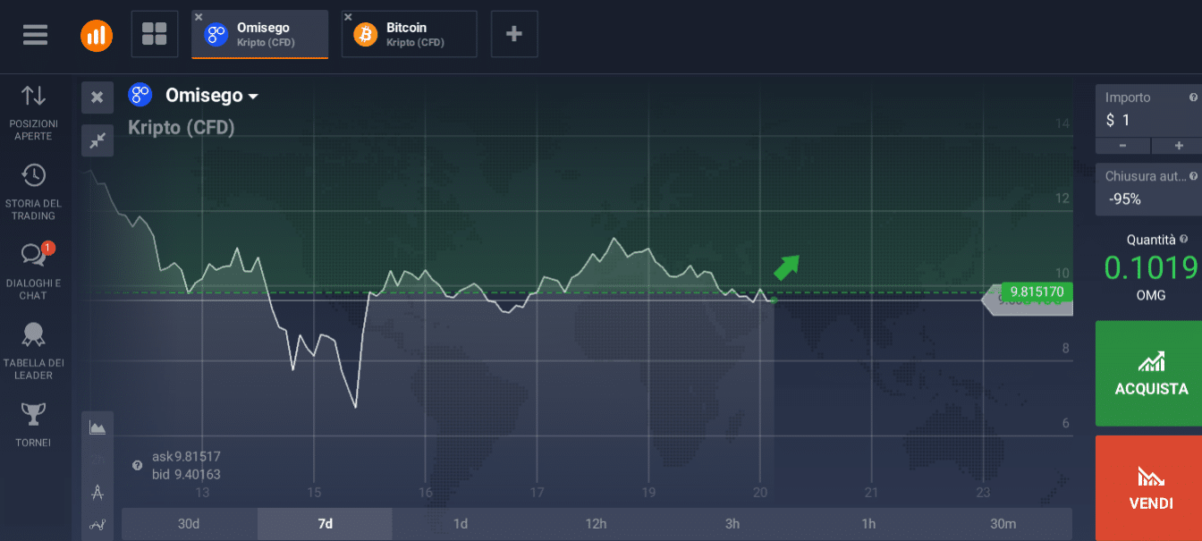Select the 1h timeframe
The height and width of the screenshot is (541, 1202).
[868, 524]
